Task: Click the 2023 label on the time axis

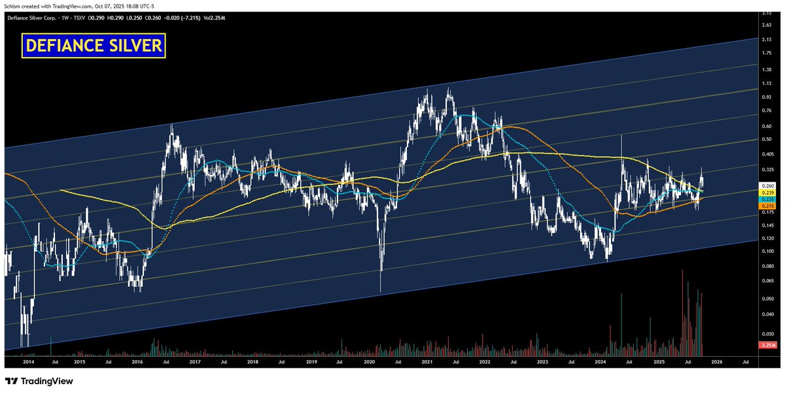Action: [542, 361]
